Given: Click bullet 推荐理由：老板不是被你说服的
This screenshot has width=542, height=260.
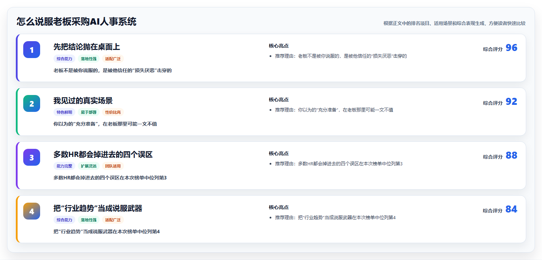Looking at the screenshot, I should pos(341,56).
